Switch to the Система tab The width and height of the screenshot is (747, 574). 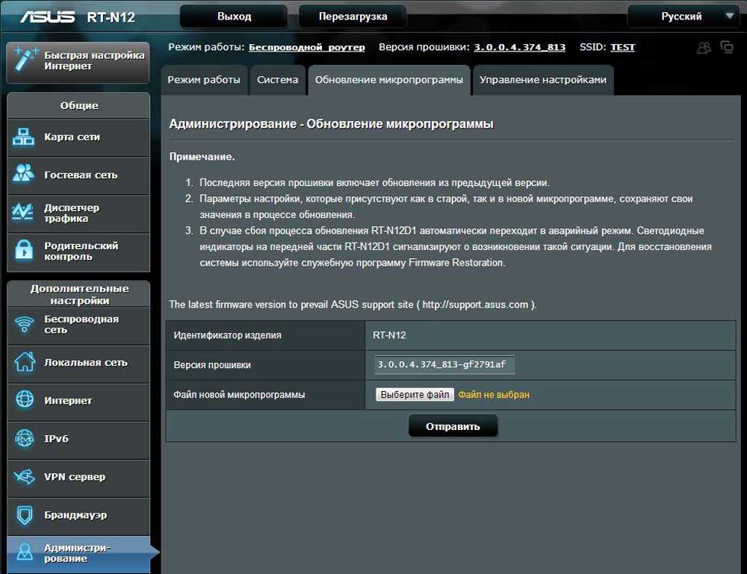[x=278, y=80]
